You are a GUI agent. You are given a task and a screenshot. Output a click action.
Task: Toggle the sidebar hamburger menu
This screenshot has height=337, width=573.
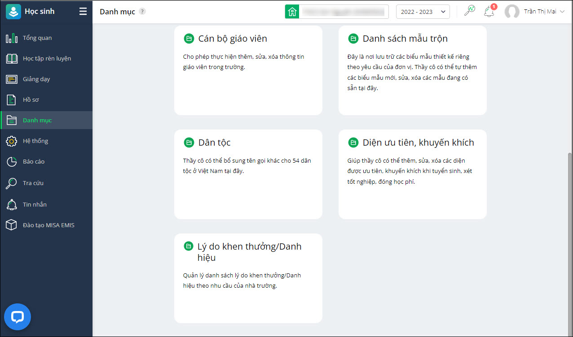click(x=83, y=12)
